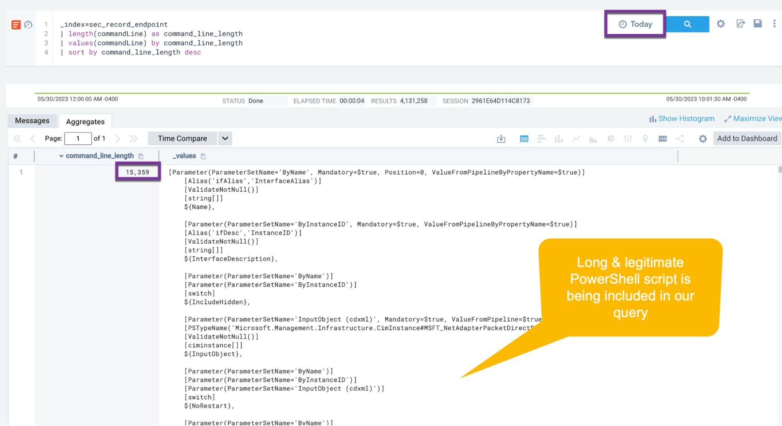Click inside the Page number input field
Viewport: 782px width, 426px height.
pyautogui.click(x=78, y=138)
